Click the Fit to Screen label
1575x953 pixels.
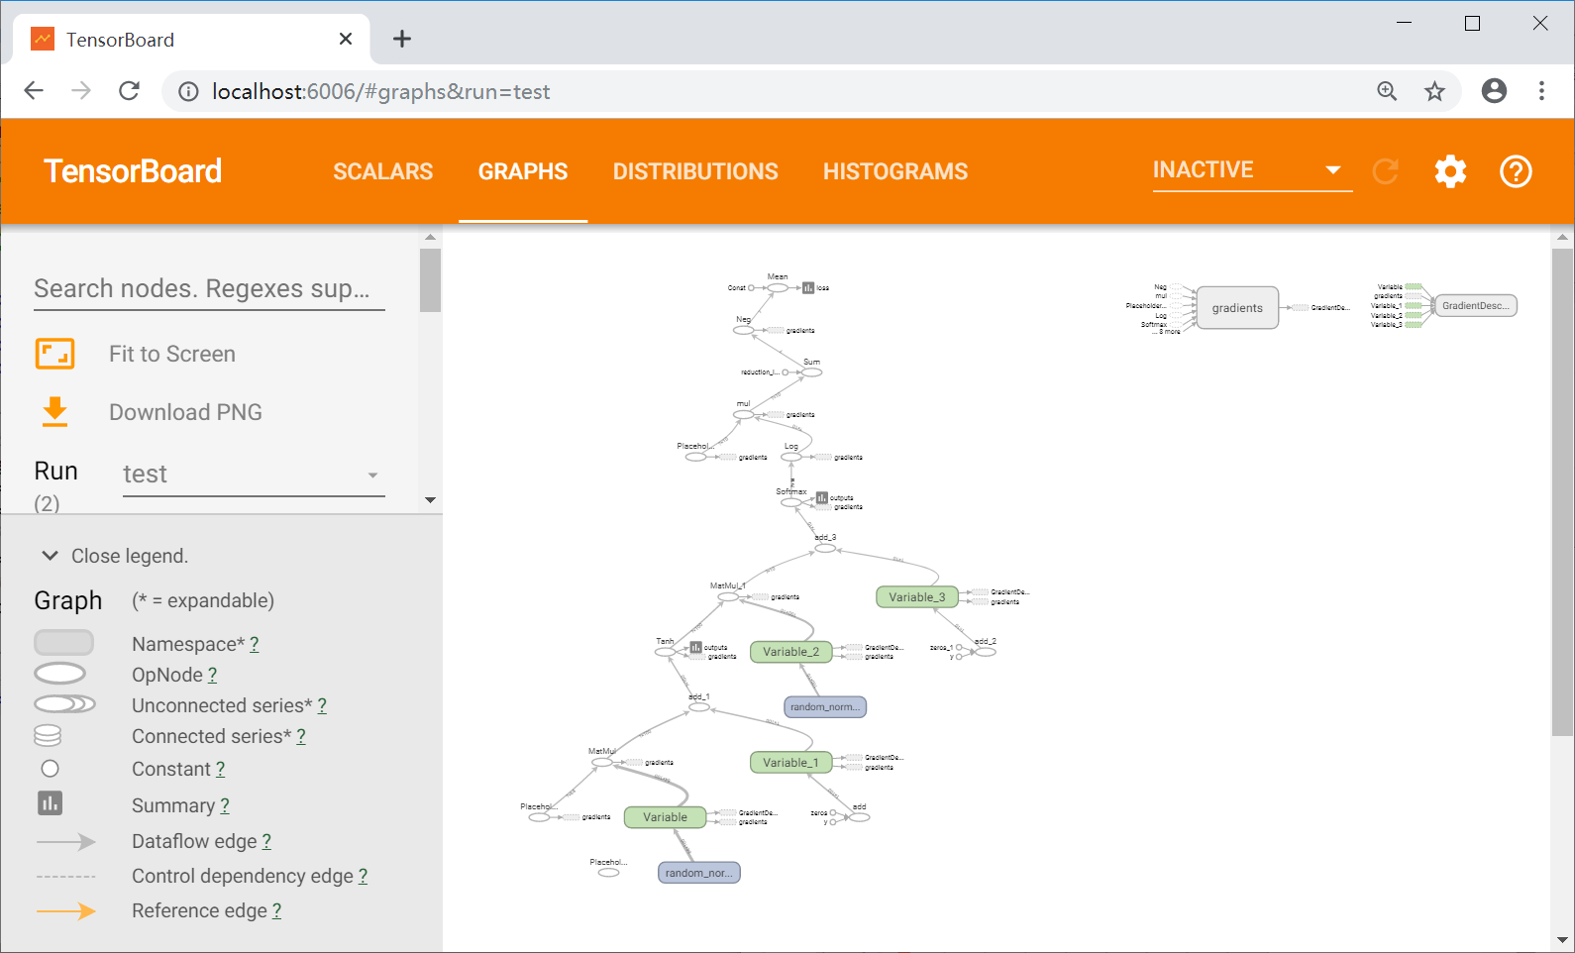tap(172, 354)
